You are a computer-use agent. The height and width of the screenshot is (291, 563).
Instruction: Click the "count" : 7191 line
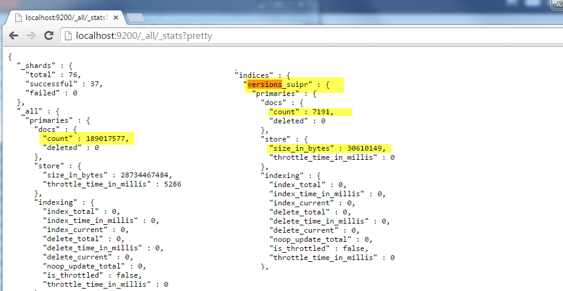tap(302, 112)
